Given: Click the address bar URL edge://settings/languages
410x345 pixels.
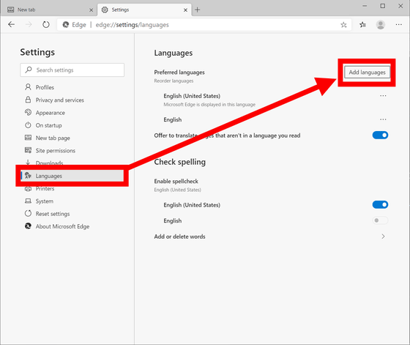Looking at the screenshot, I should 132,25.
